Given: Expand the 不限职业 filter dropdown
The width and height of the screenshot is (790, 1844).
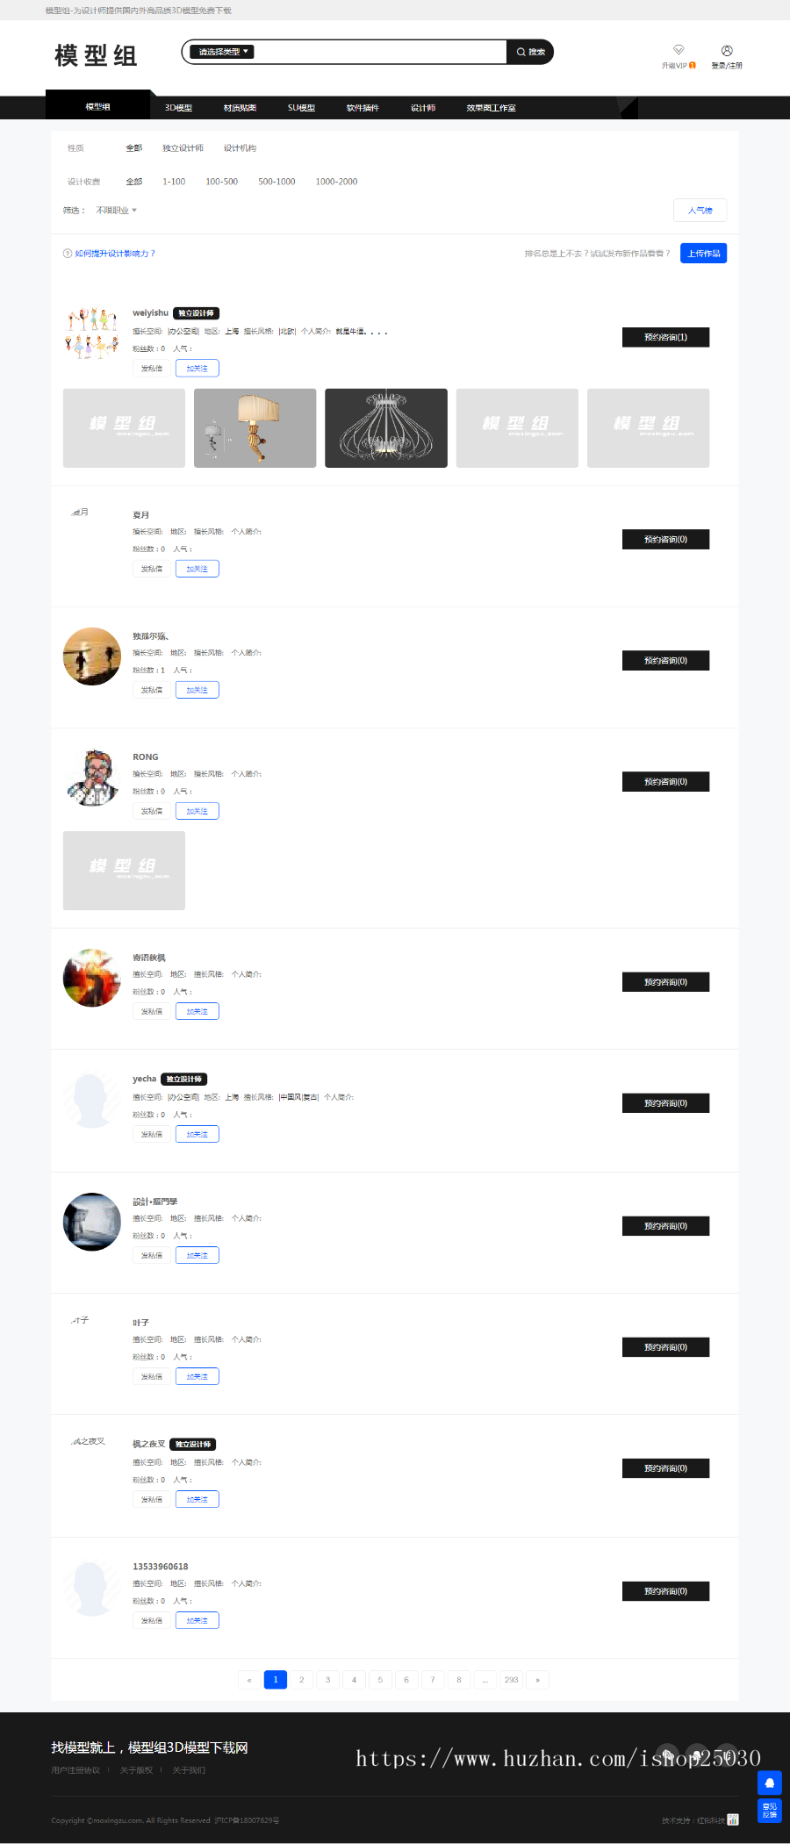Looking at the screenshot, I should [x=117, y=211].
